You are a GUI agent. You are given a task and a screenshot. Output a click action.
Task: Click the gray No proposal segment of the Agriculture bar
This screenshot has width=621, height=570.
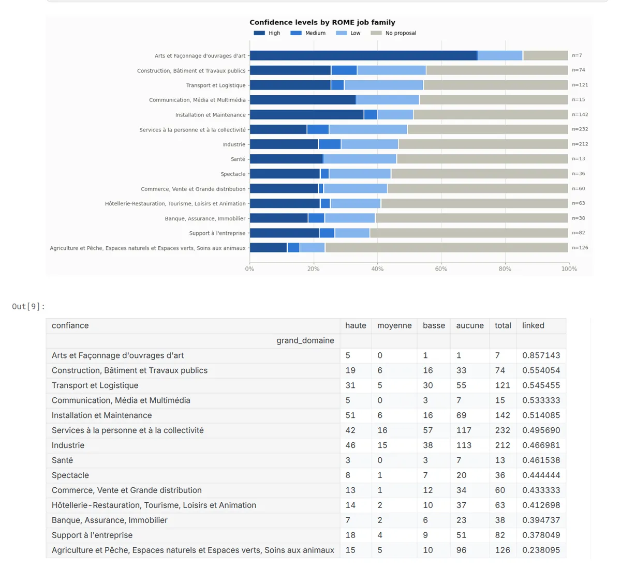coord(447,248)
